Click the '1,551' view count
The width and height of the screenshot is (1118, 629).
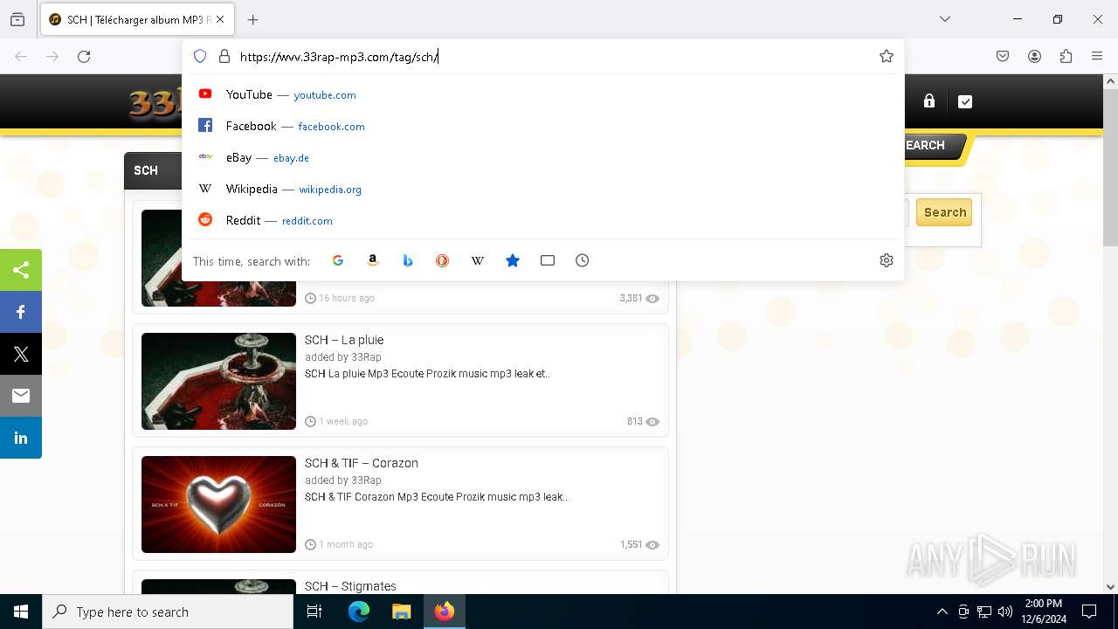[631, 544]
